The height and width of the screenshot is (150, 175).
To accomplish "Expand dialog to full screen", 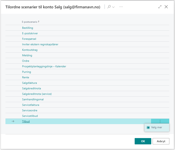I will (160, 7).
